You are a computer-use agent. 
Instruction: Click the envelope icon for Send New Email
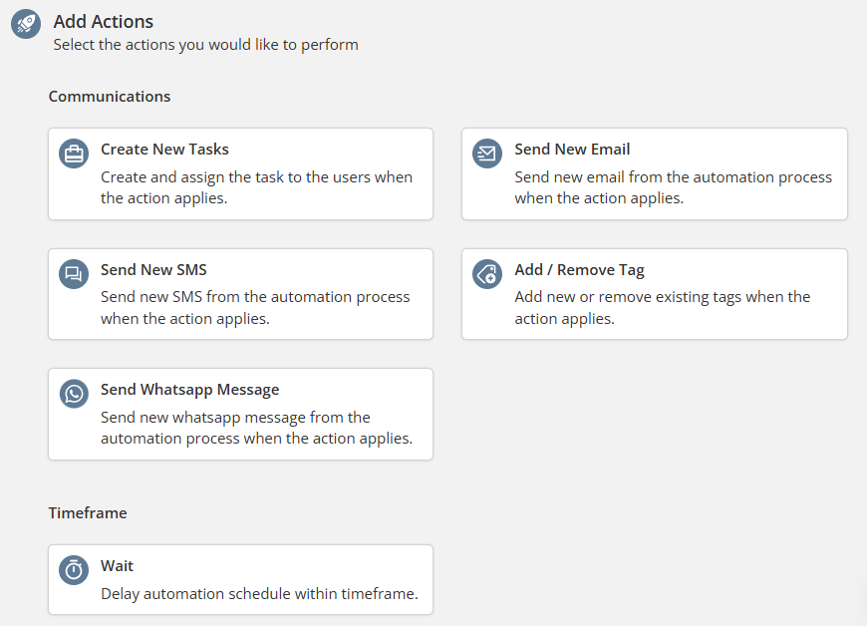coord(487,154)
